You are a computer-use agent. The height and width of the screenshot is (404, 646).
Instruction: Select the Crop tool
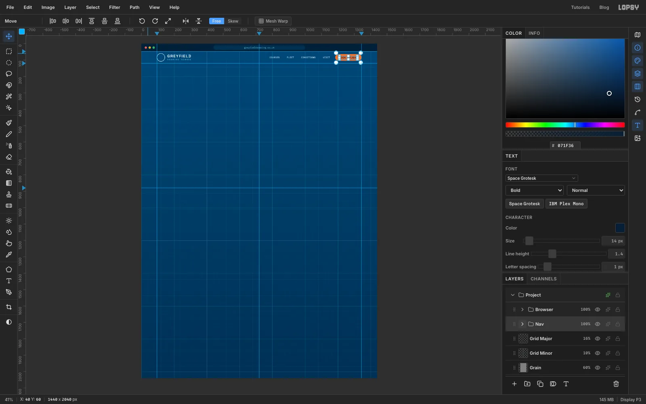[x=9, y=307]
